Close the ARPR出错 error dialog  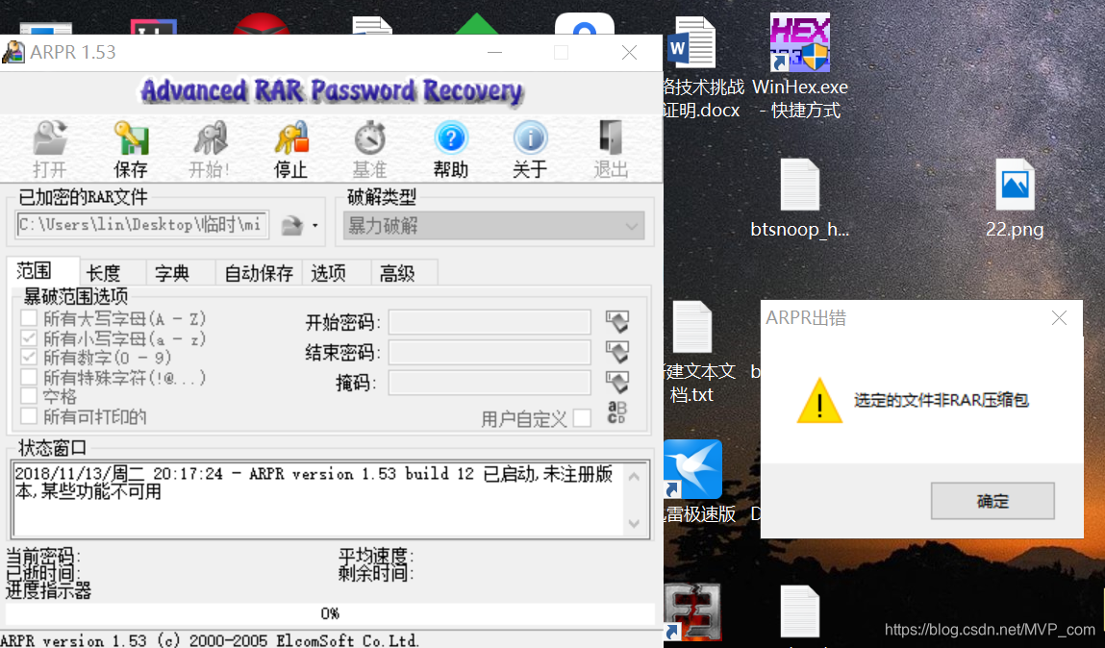(x=1059, y=318)
